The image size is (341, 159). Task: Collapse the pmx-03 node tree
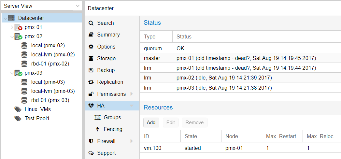12,73
